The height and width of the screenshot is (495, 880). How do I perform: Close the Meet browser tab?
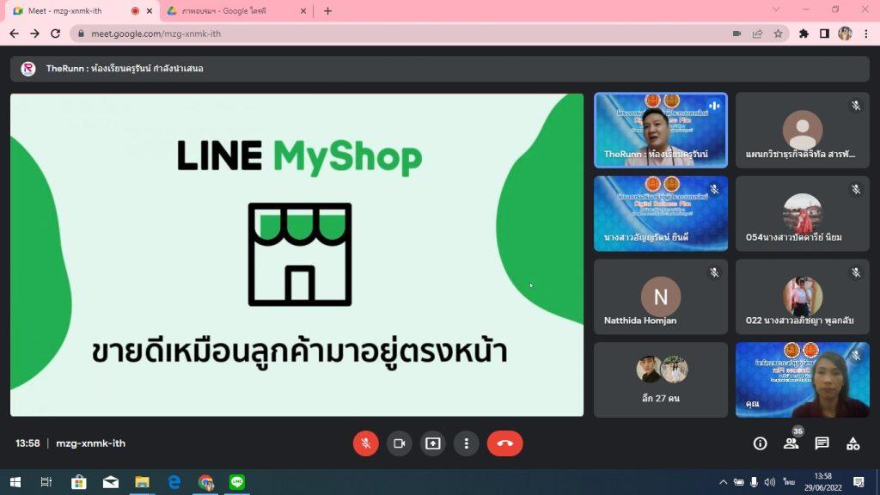pyautogui.click(x=150, y=10)
